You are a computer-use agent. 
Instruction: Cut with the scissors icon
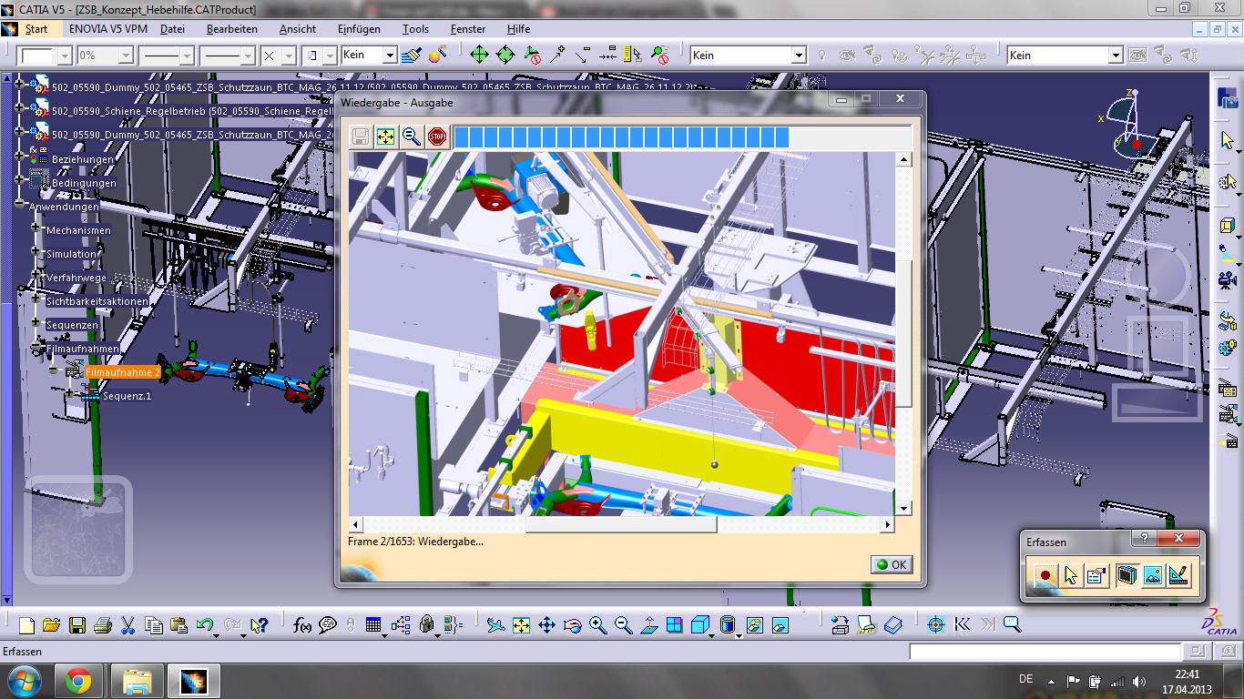pos(127,625)
